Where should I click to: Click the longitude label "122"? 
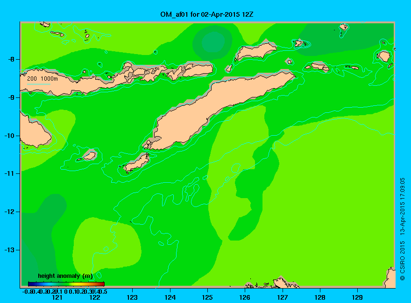coord(95,297)
